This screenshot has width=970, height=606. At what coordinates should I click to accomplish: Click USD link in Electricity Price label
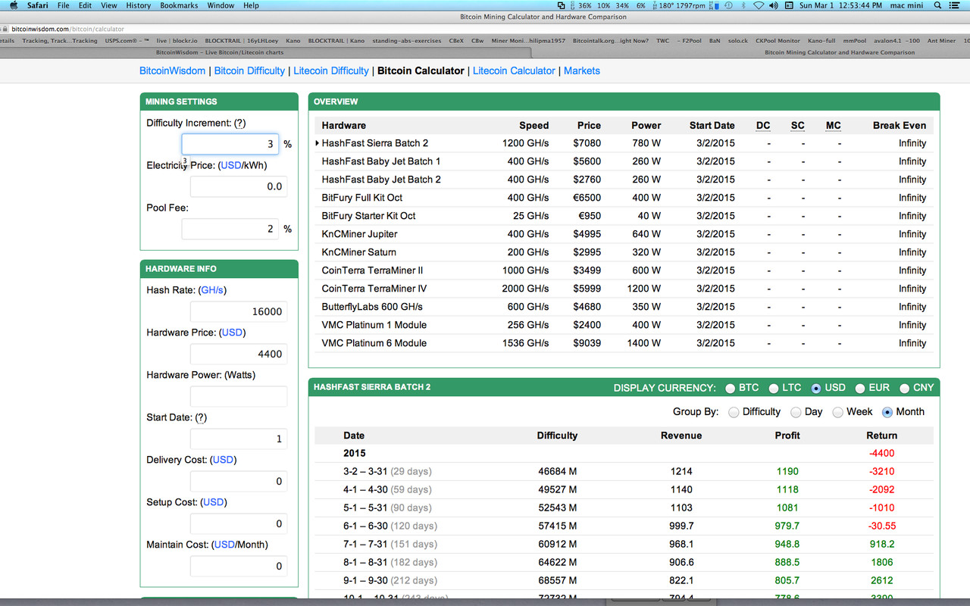click(230, 165)
